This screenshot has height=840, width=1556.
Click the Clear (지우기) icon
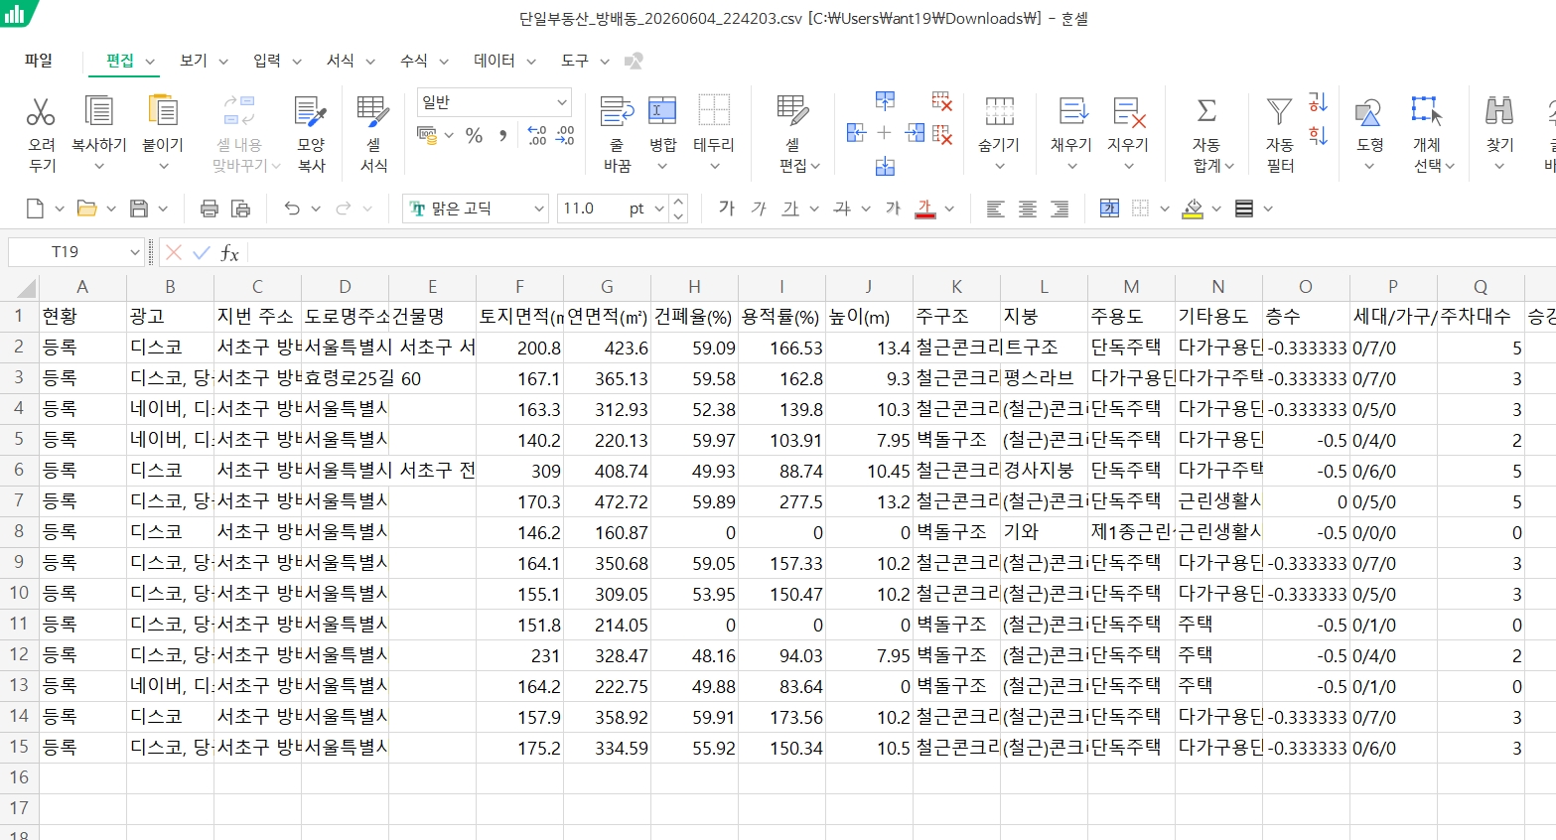tap(1129, 111)
